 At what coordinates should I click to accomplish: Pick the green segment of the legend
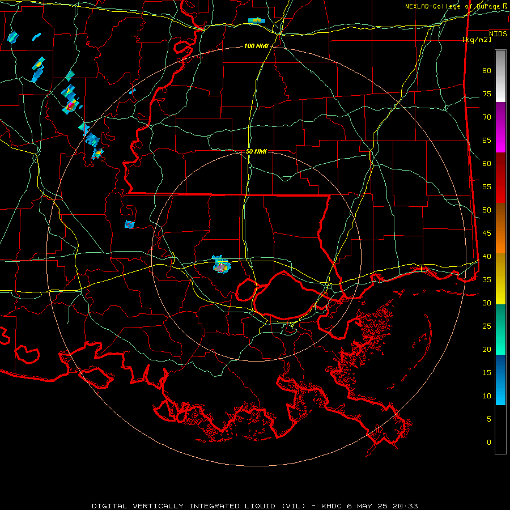coord(500,329)
